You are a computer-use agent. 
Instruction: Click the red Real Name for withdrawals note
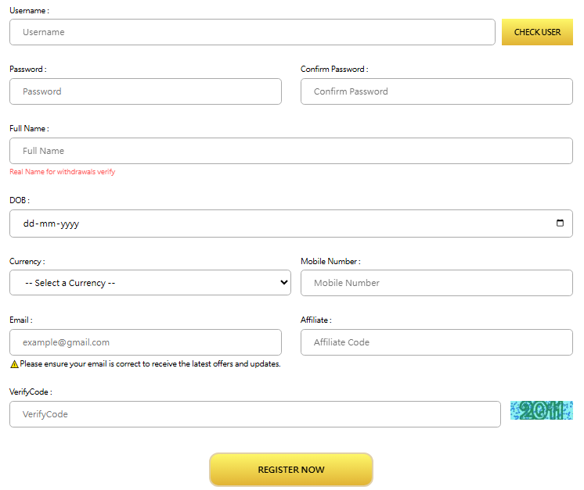pyautogui.click(x=62, y=172)
